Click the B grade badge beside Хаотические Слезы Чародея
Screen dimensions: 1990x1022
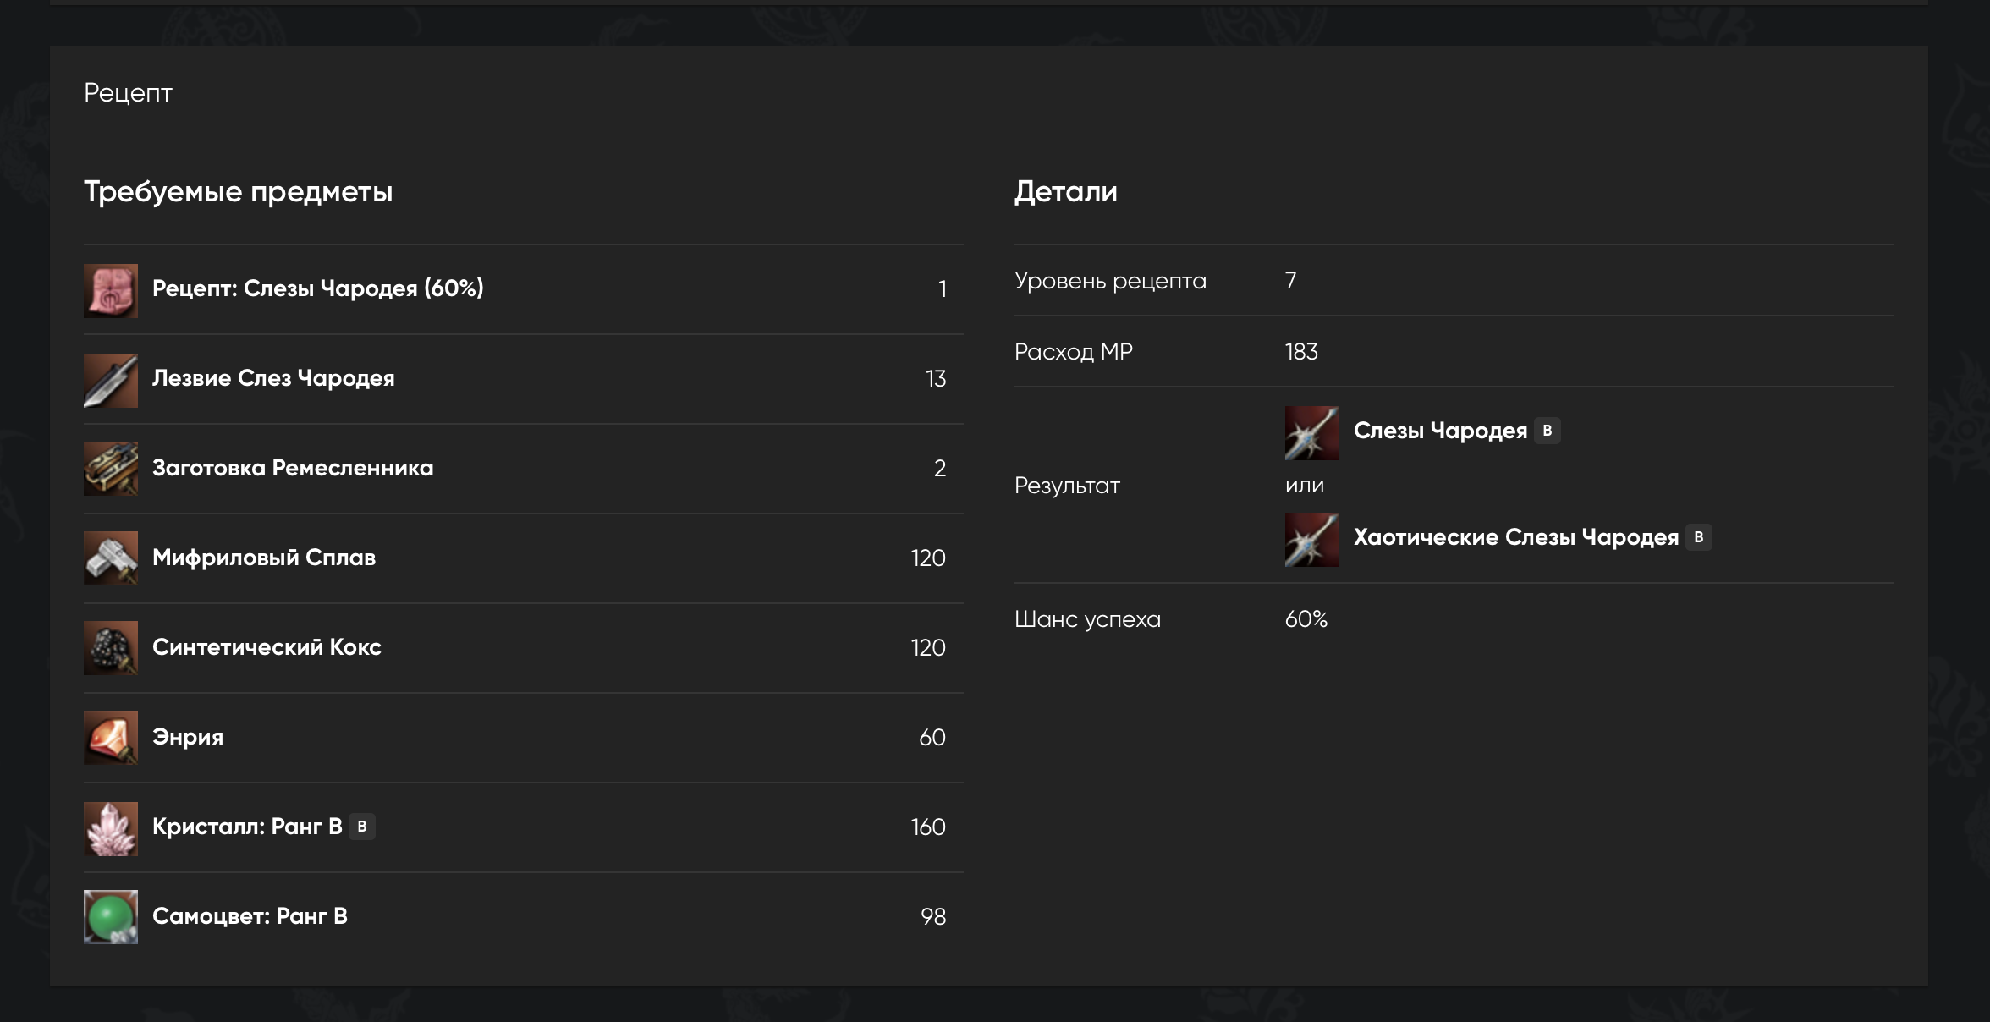coord(1698,537)
